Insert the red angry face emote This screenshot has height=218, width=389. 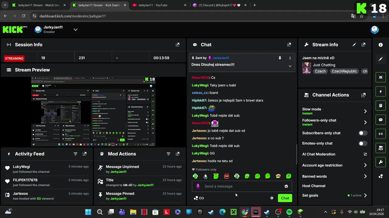[x=226, y=176]
